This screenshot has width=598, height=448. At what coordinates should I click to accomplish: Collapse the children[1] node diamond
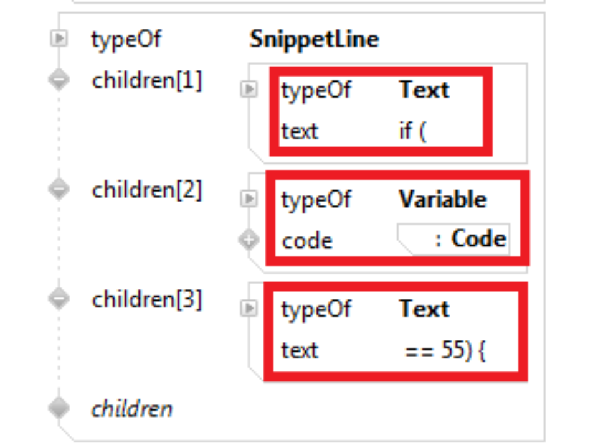point(59,80)
